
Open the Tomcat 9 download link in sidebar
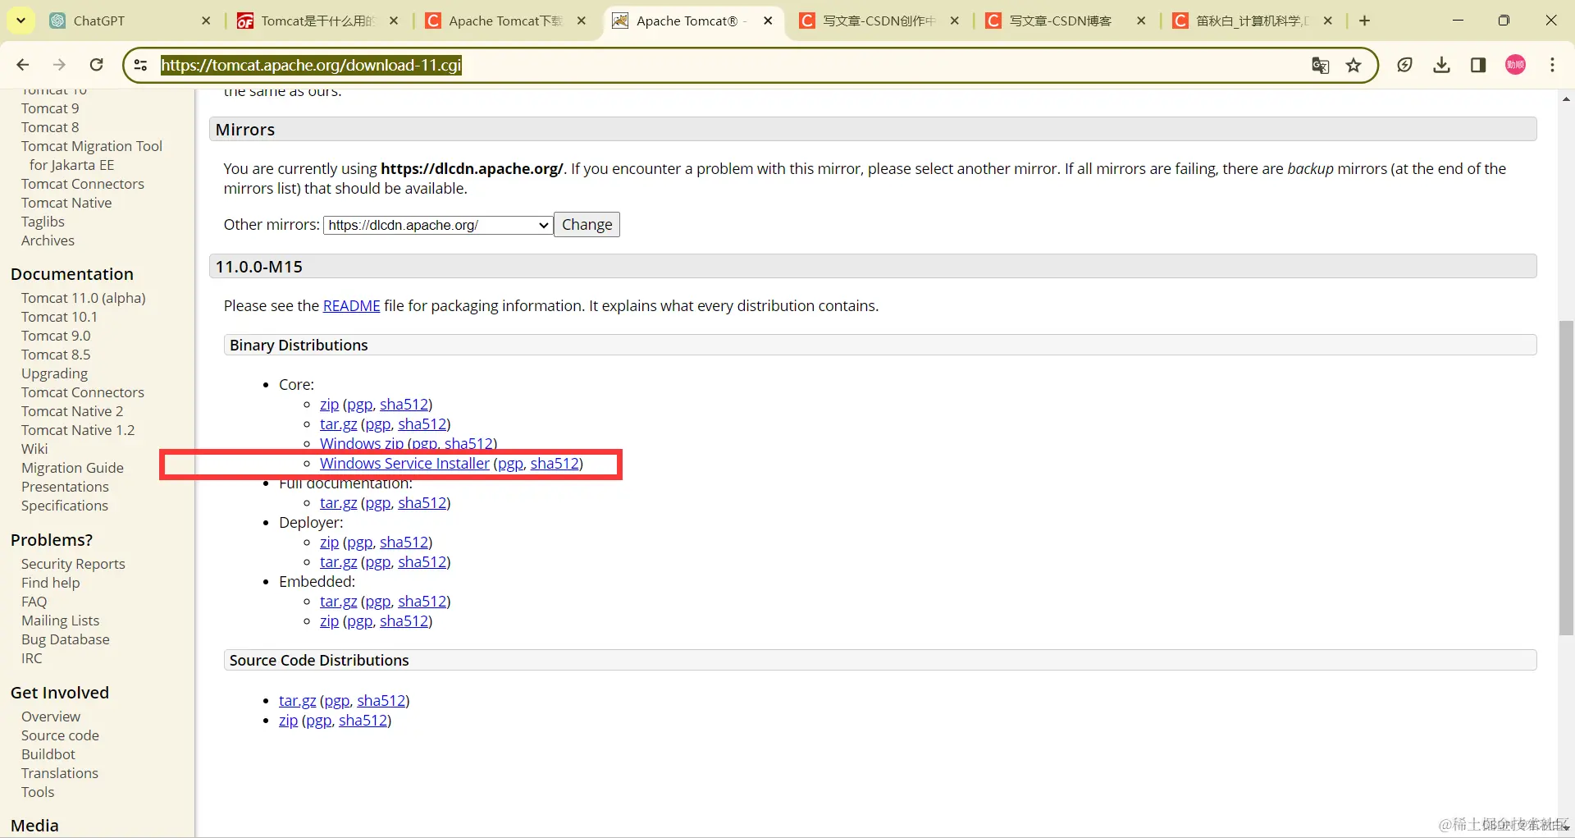click(x=50, y=108)
